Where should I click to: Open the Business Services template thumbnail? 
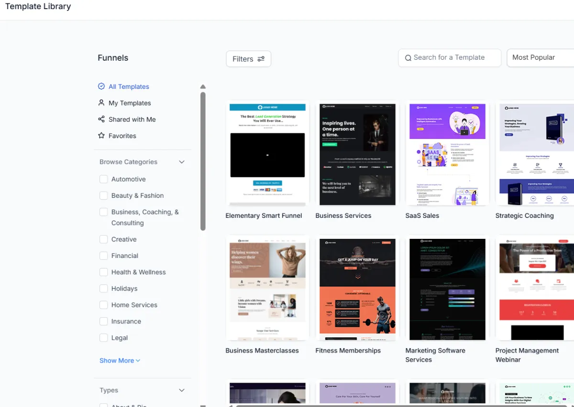click(x=357, y=154)
